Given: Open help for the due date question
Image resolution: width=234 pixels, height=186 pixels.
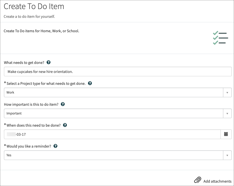Looking at the screenshot, I should (65, 125).
